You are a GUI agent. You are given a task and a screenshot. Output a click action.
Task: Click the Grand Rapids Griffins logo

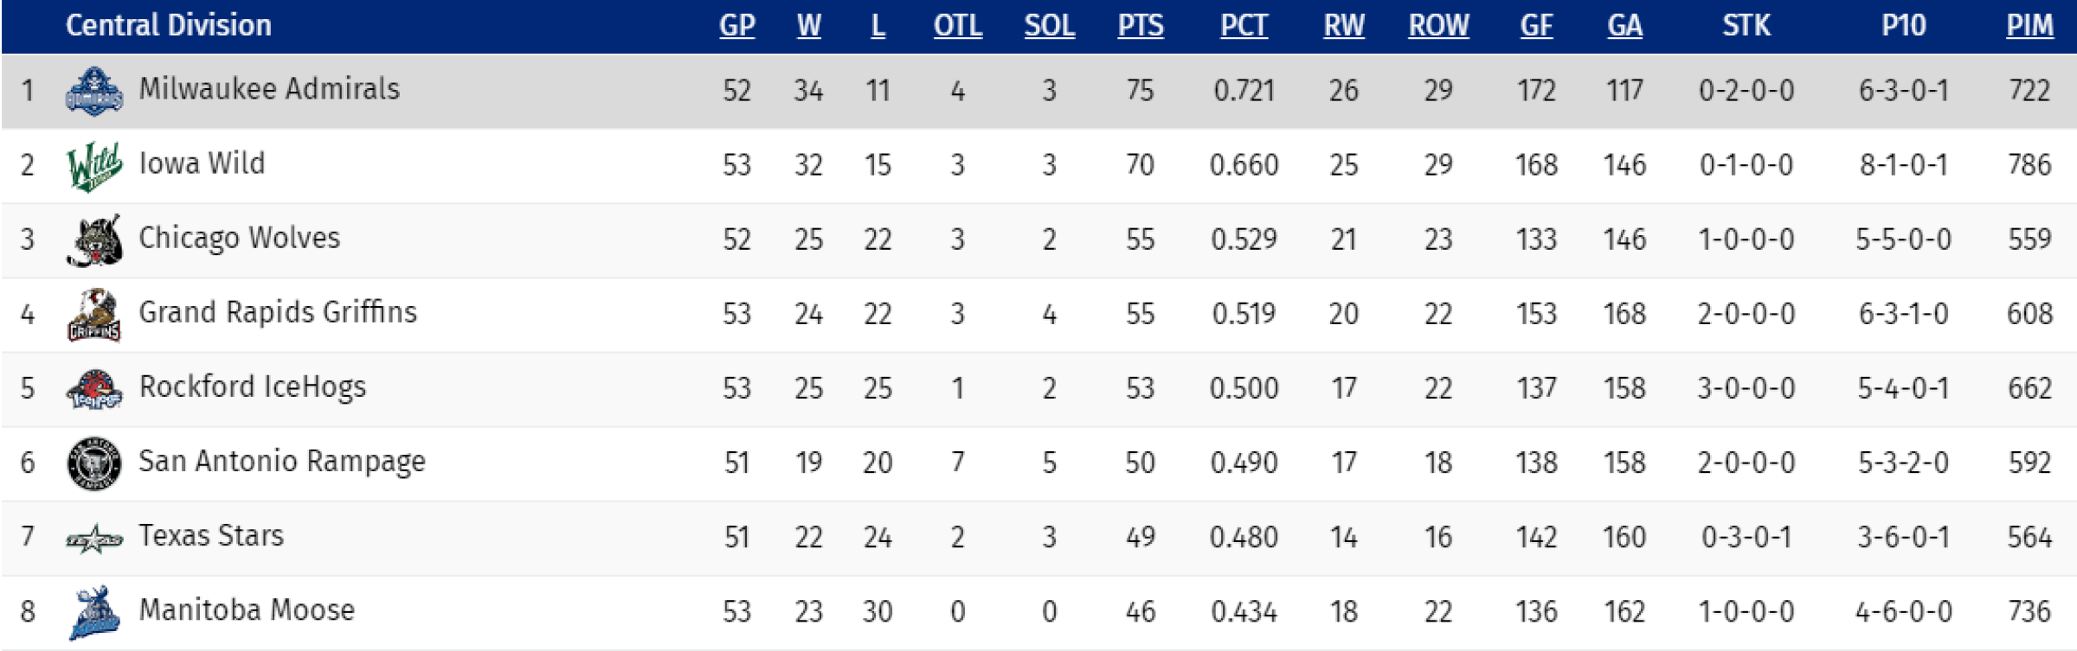[x=94, y=315]
